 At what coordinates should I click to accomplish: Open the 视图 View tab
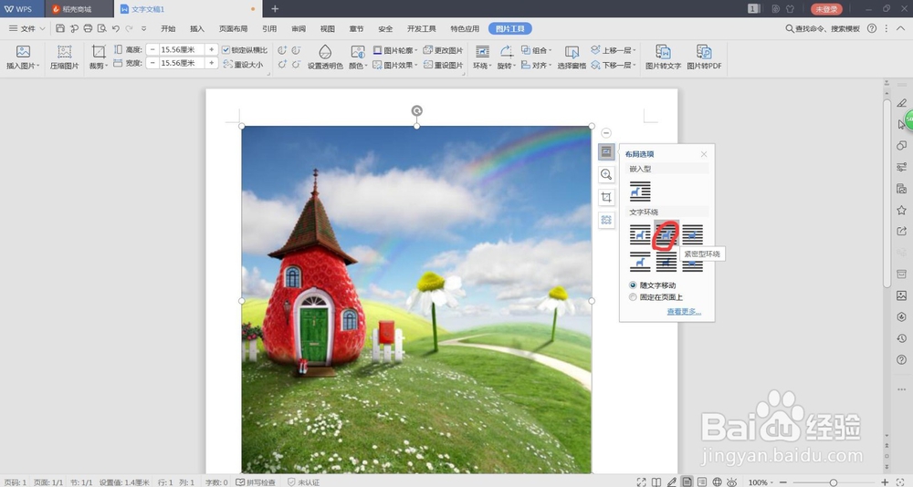(327, 28)
